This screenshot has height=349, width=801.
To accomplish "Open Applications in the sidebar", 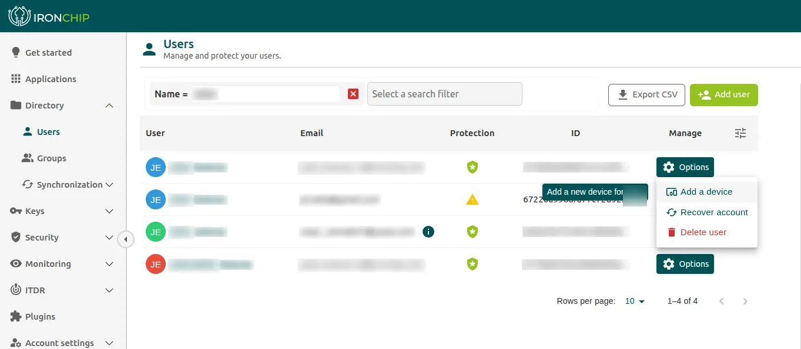I will coord(43,79).
